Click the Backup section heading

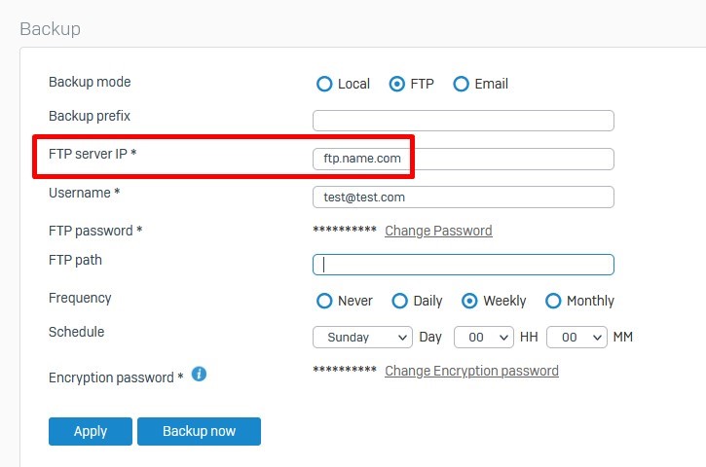pyautogui.click(x=51, y=29)
